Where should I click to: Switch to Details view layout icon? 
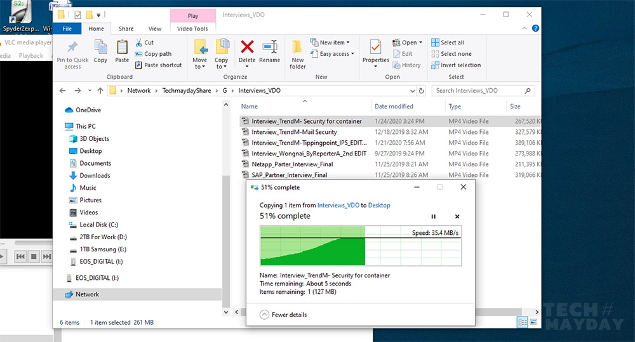click(523, 322)
